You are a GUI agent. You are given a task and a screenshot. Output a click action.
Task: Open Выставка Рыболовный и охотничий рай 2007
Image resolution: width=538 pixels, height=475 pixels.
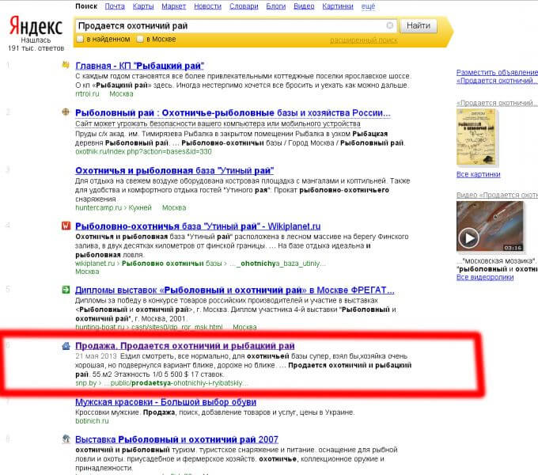click(x=176, y=439)
